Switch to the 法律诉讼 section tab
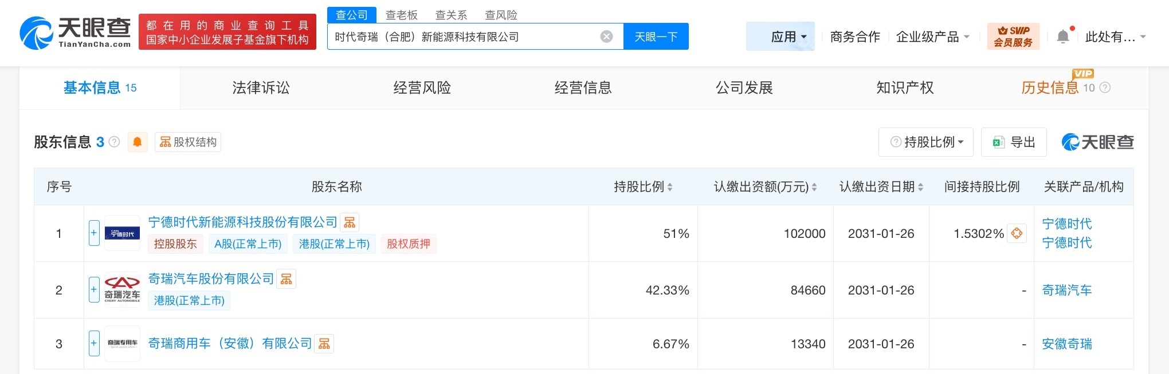The width and height of the screenshot is (1169, 374). click(x=260, y=87)
